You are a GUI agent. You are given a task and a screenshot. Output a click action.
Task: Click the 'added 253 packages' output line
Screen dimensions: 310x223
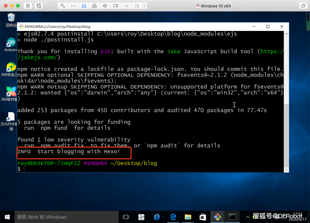[x=142, y=110]
